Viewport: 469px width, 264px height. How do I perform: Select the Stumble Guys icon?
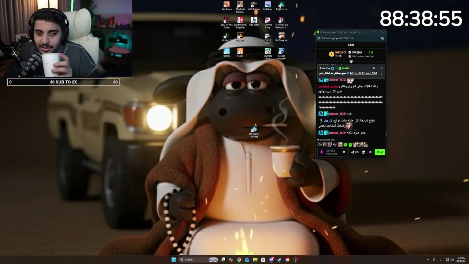click(268, 54)
